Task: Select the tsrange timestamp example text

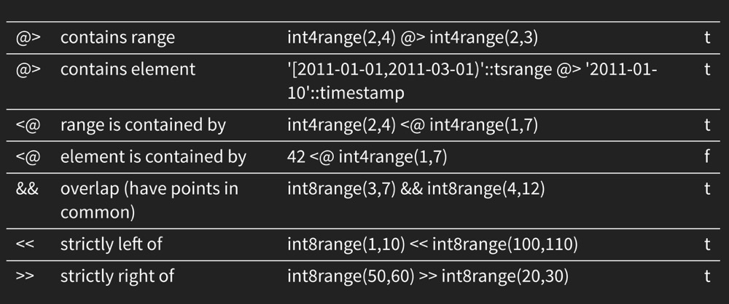Action: pyautogui.click(x=473, y=81)
